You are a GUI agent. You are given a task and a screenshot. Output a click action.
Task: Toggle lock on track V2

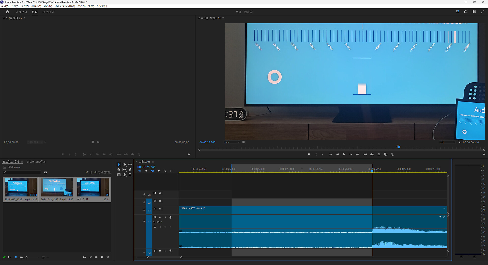click(144, 202)
